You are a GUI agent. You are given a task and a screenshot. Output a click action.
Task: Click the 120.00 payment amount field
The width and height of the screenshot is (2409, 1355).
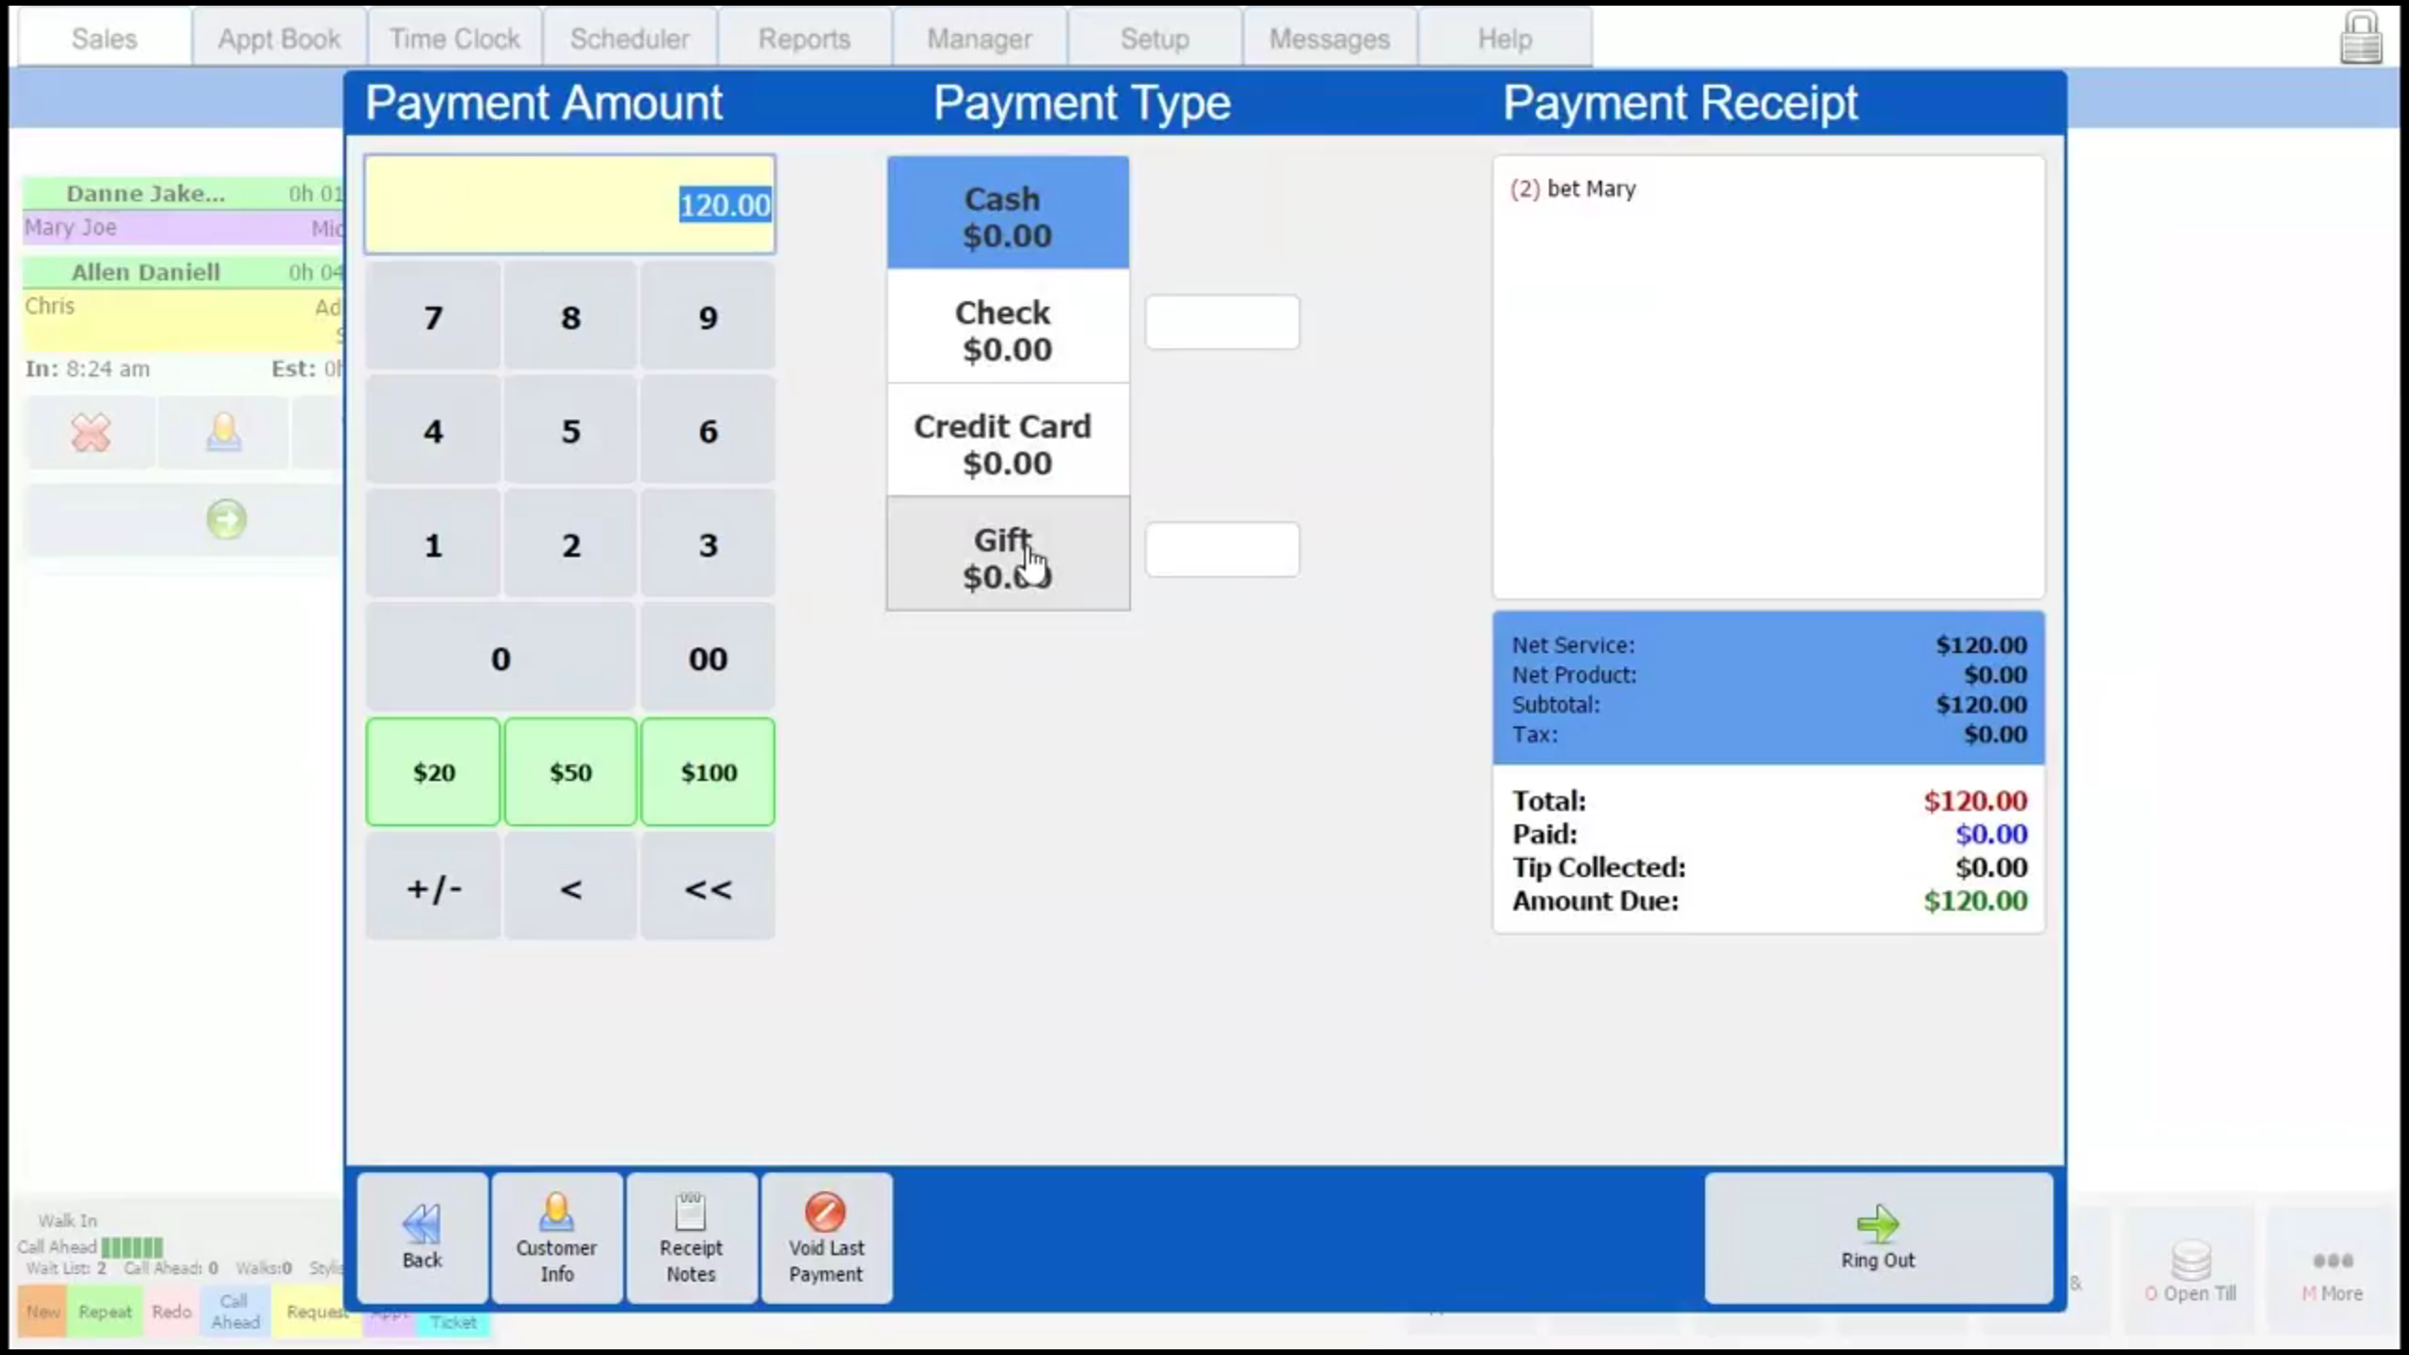pos(570,205)
